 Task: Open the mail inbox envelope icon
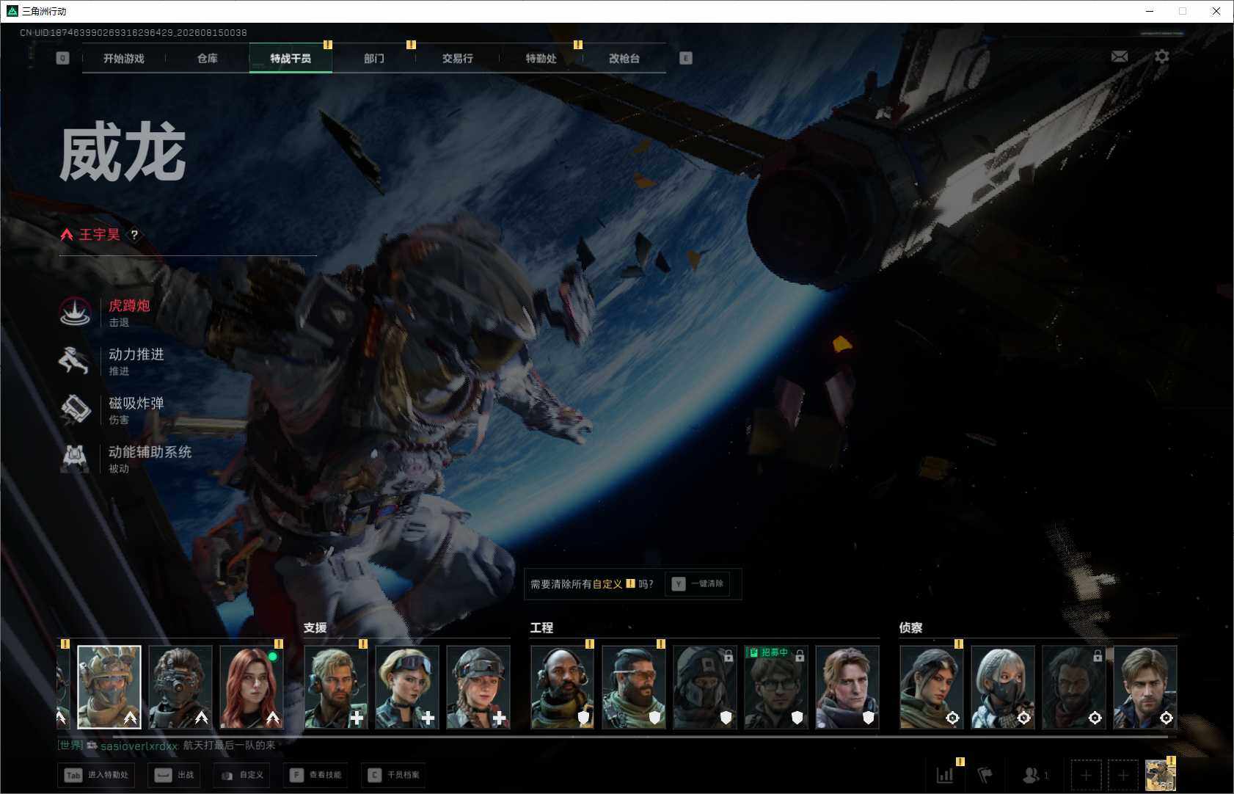pos(1120,57)
